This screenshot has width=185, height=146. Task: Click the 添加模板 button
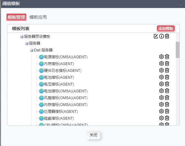pyautogui.click(x=166, y=29)
